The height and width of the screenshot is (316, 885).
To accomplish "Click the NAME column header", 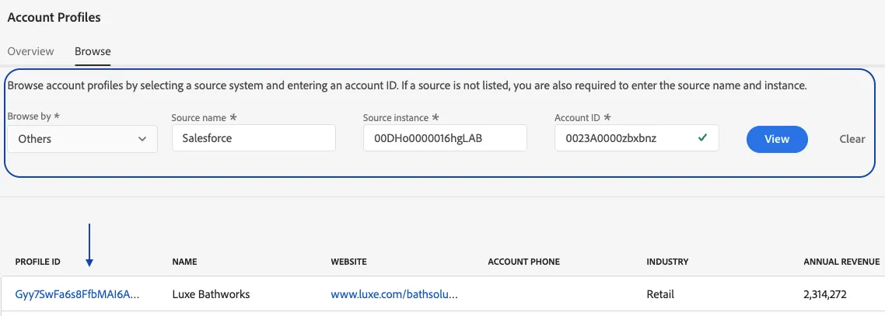I will (x=184, y=262).
